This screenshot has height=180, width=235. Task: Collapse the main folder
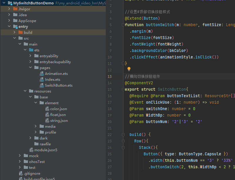pyautogui.click(x=20, y=44)
